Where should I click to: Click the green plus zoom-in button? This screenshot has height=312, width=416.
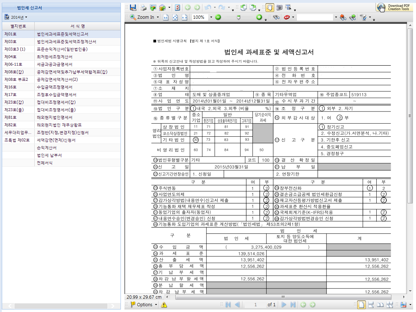[259, 17]
